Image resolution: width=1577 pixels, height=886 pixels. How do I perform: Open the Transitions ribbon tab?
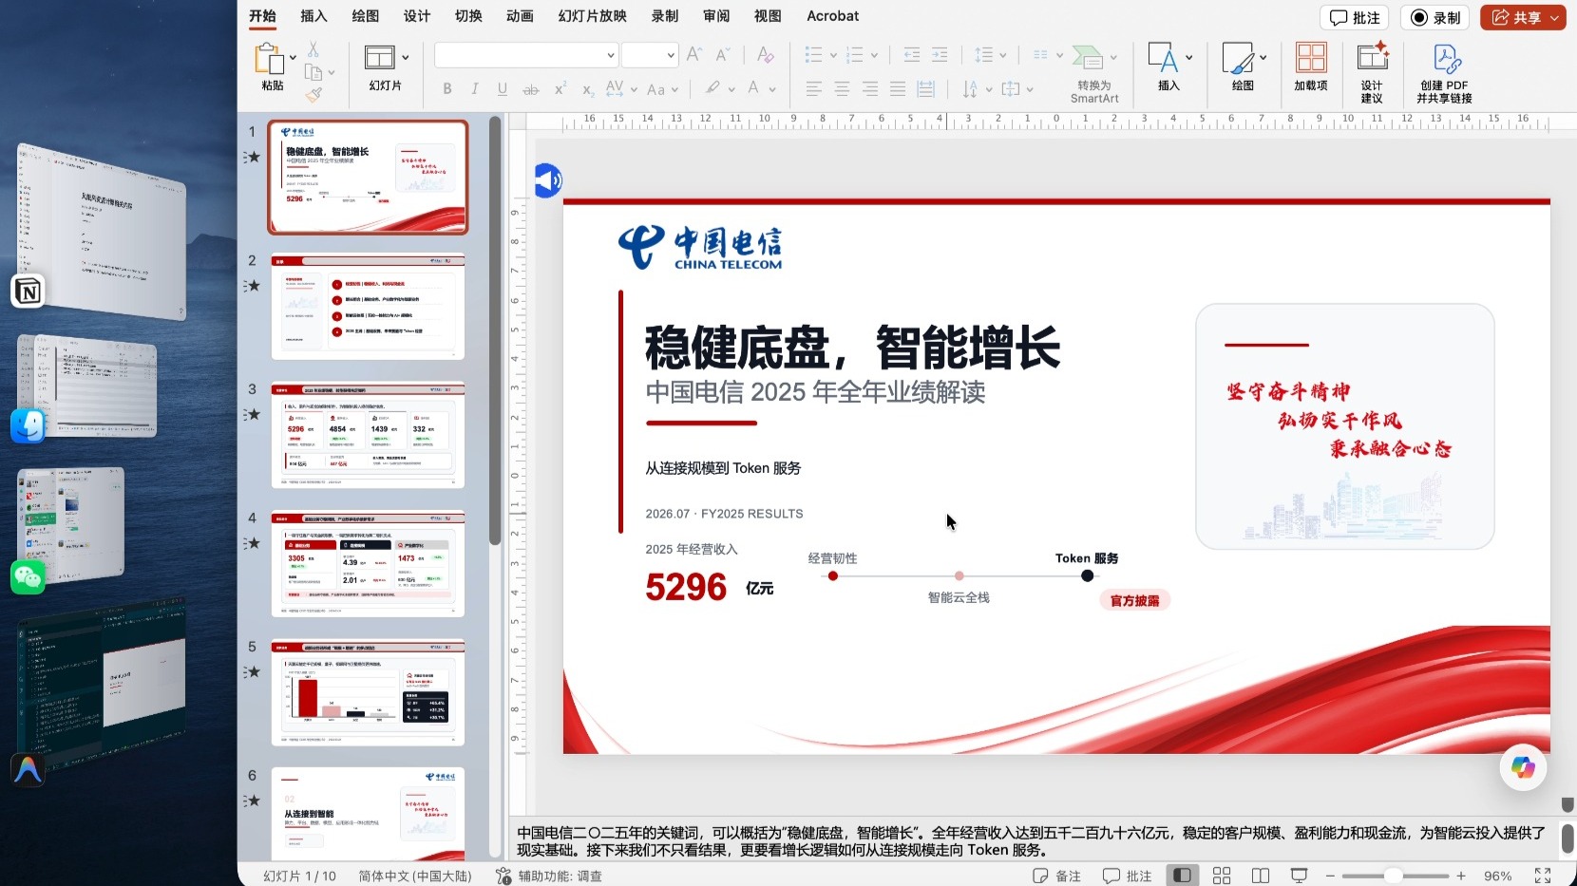[x=468, y=16]
